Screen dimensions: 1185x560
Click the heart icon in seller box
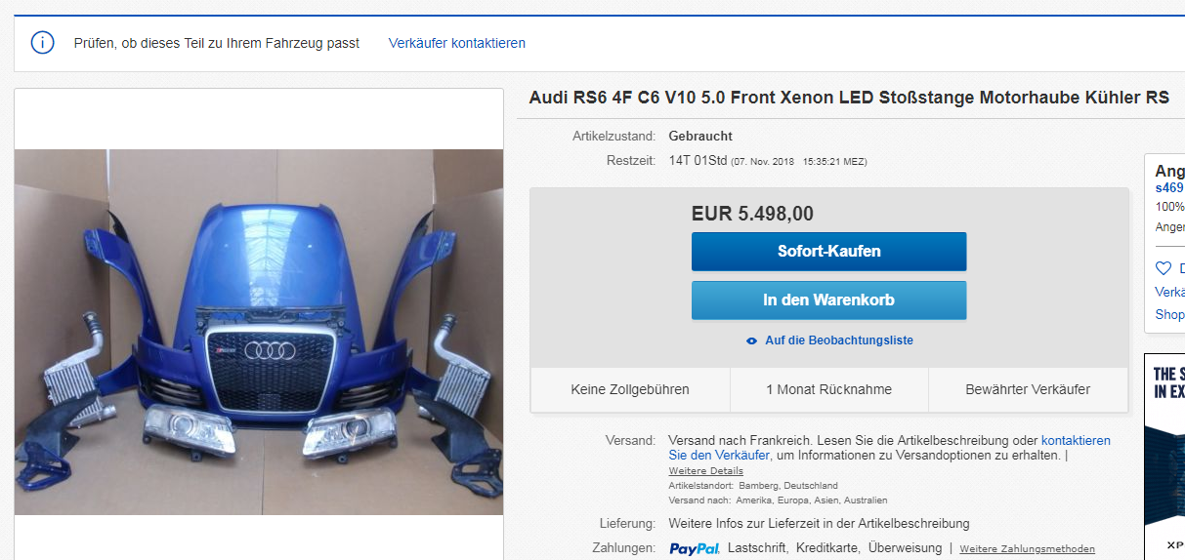coord(1163,268)
